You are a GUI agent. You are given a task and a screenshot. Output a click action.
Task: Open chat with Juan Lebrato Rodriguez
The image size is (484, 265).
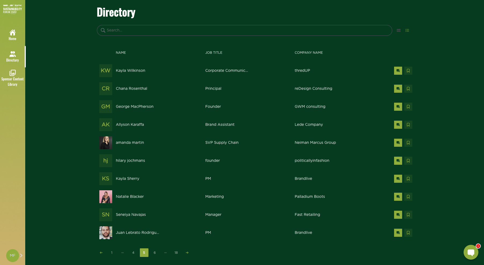[398, 233]
